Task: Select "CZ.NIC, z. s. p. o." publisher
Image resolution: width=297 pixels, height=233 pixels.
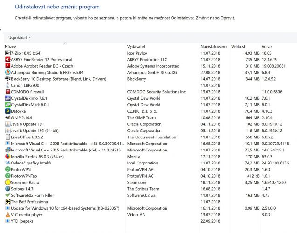Action: 142,111
